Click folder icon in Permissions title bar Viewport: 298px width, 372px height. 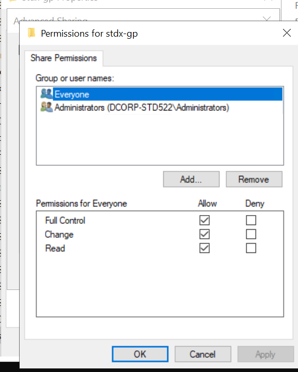click(32, 33)
